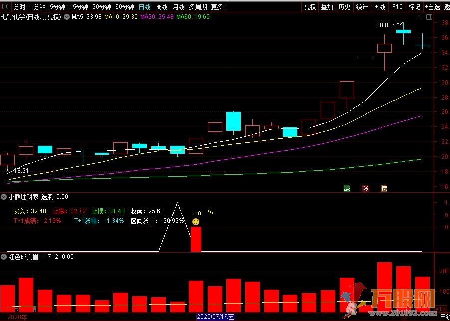450x321 pixels.
Task: Add stock via +自选 button
Action: (x=432, y=7)
